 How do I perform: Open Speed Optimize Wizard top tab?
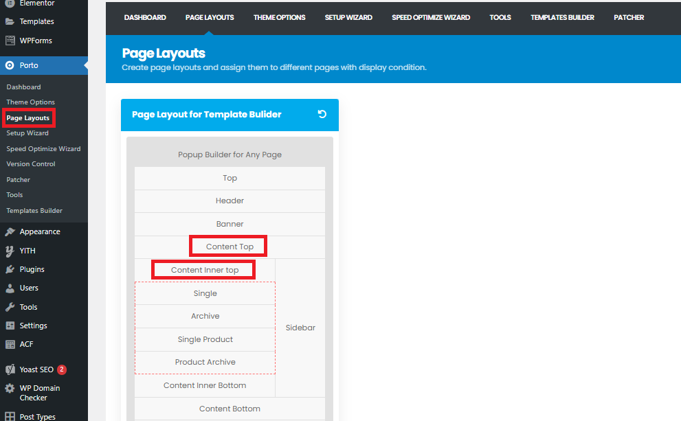point(431,17)
